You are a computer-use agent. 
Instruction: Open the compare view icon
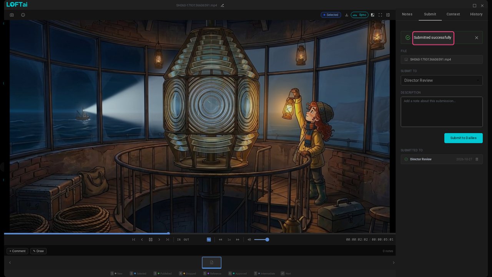[x=372, y=15]
